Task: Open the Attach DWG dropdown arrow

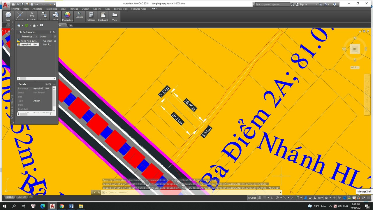Action: (x=23, y=25)
